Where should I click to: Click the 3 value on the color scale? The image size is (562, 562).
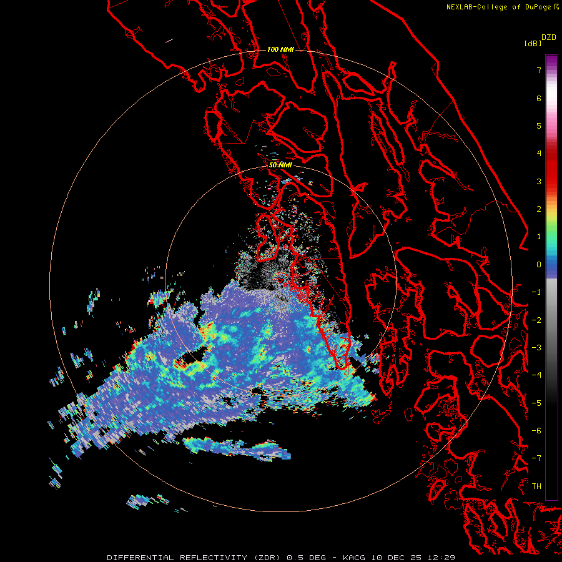539,181
